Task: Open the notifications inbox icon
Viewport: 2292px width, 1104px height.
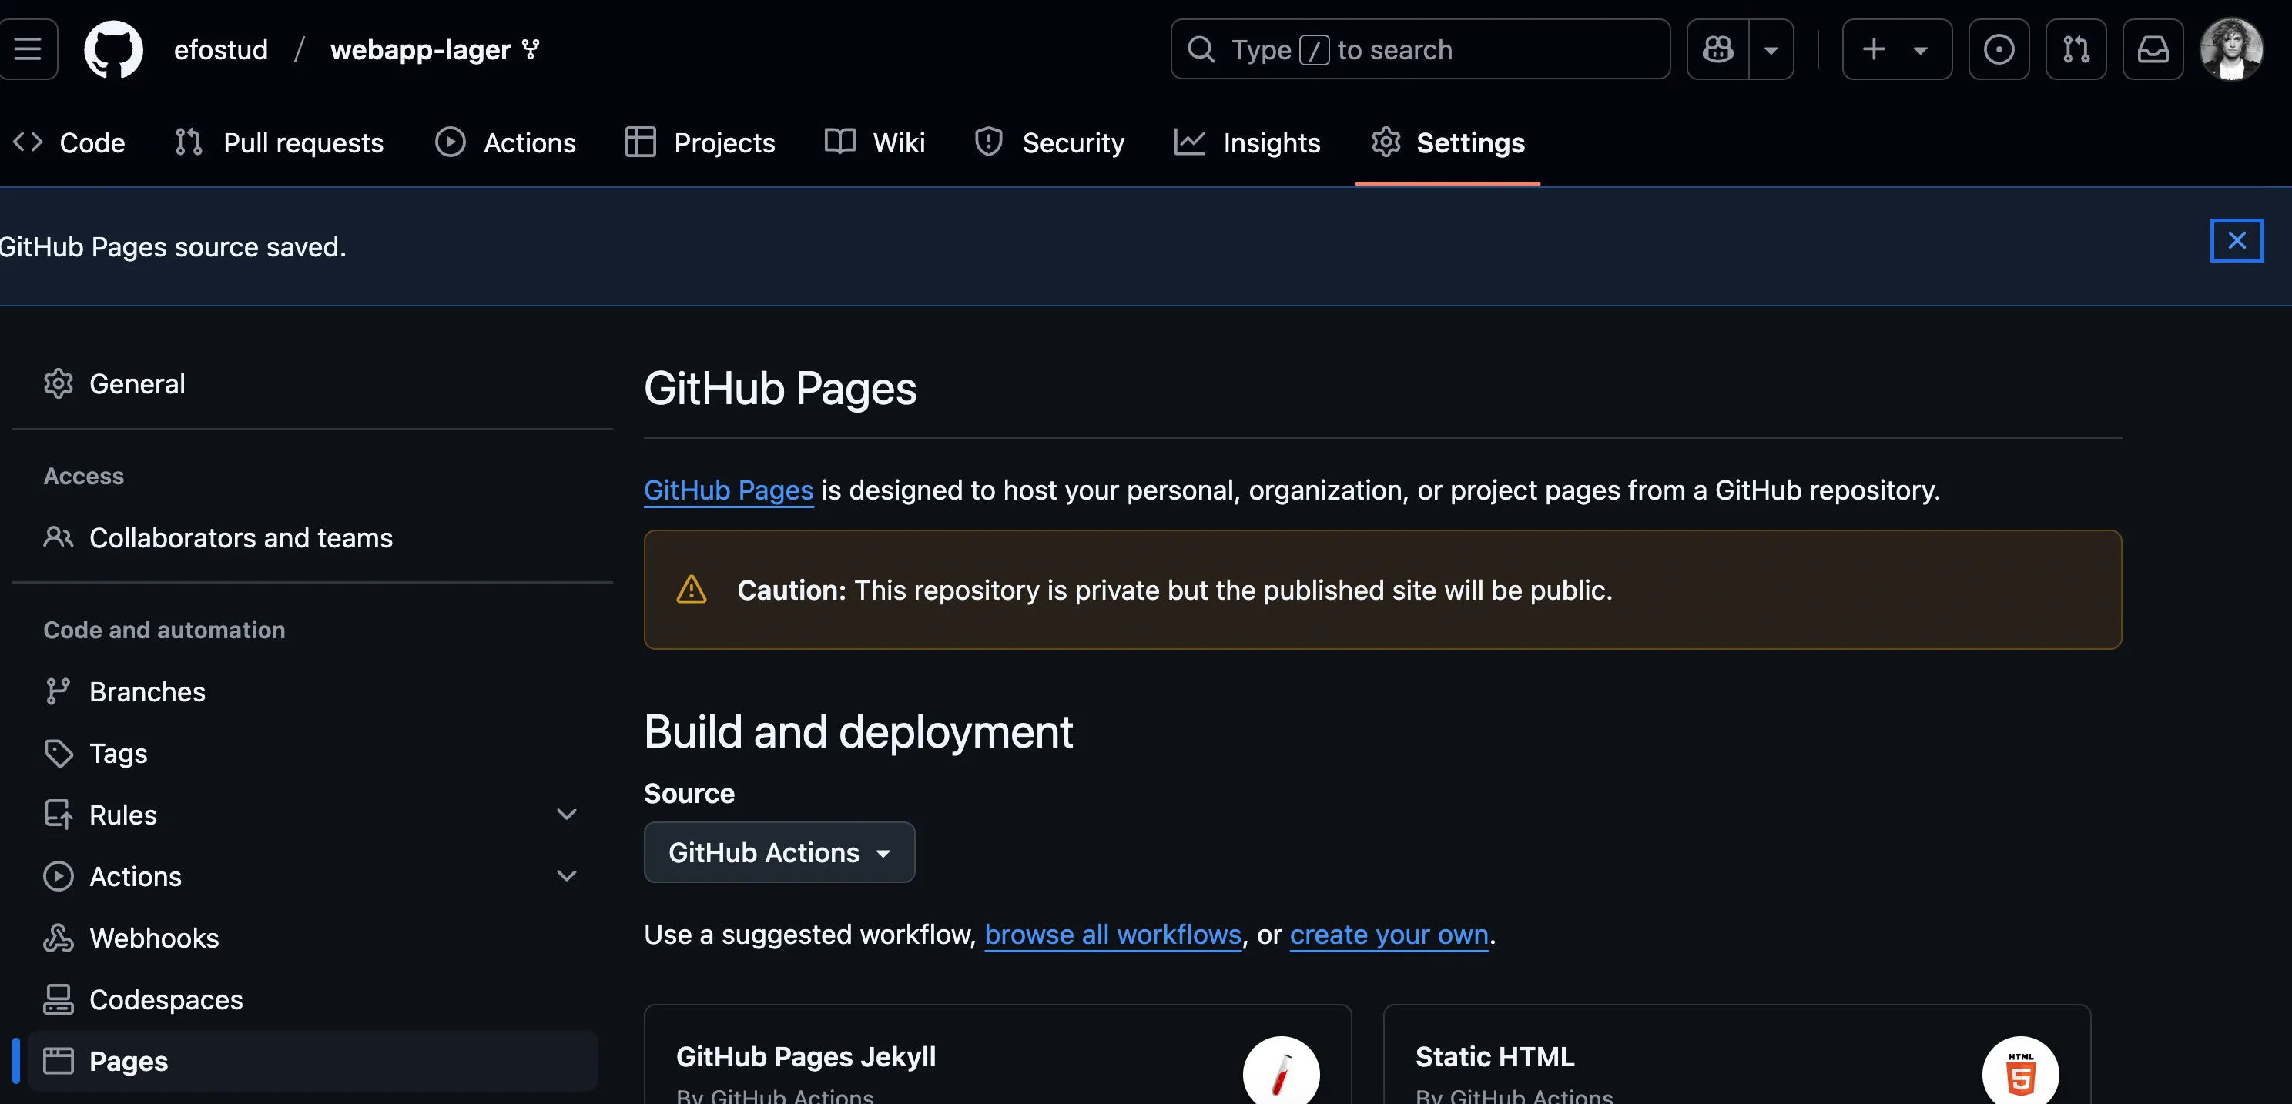Action: coord(2153,49)
